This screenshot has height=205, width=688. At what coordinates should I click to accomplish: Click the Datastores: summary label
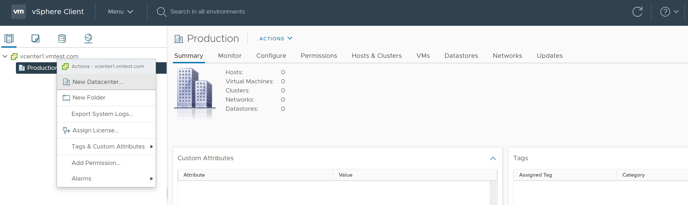click(x=242, y=109)
